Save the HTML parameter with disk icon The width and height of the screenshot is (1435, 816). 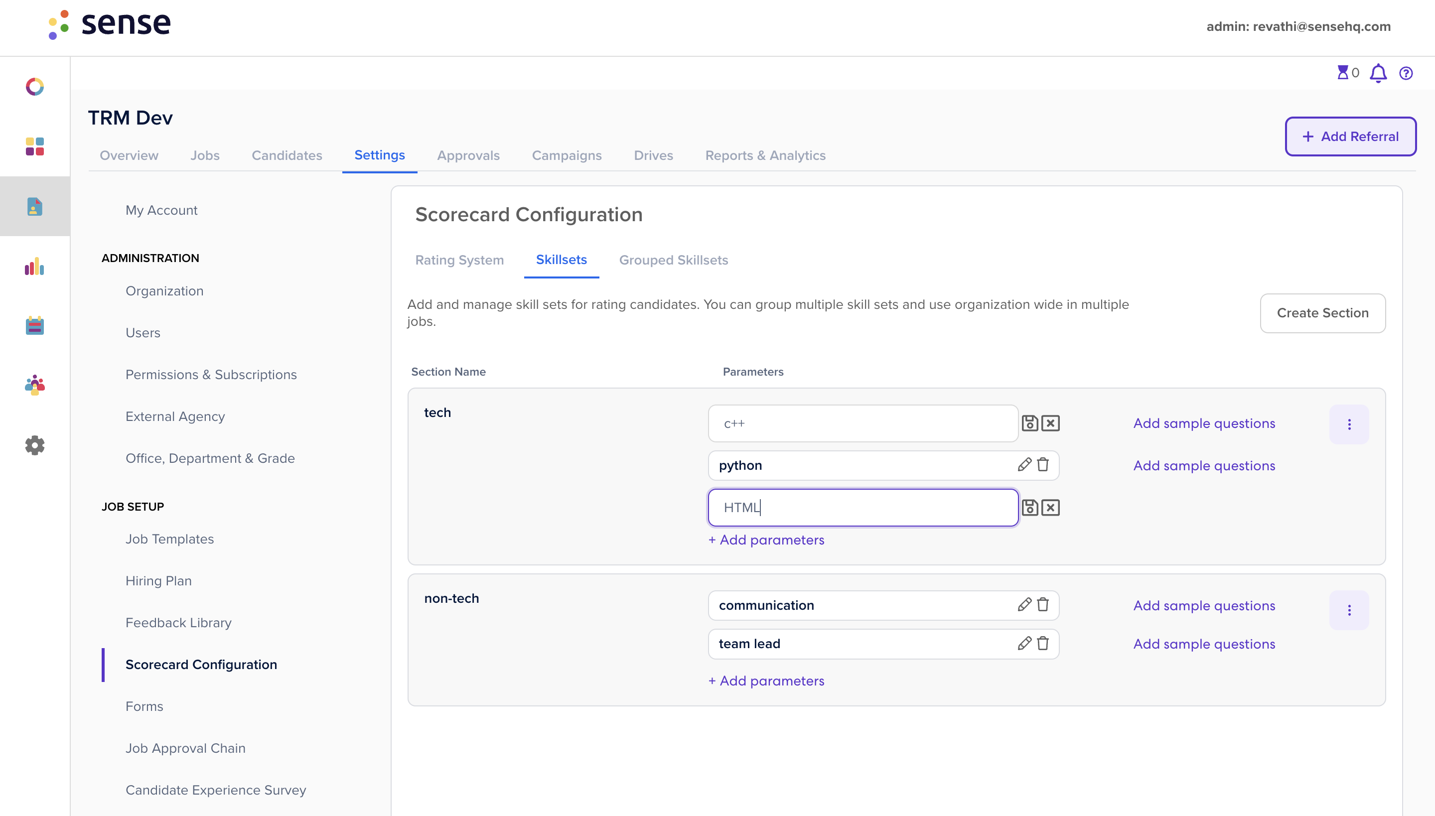[1030, 508]
